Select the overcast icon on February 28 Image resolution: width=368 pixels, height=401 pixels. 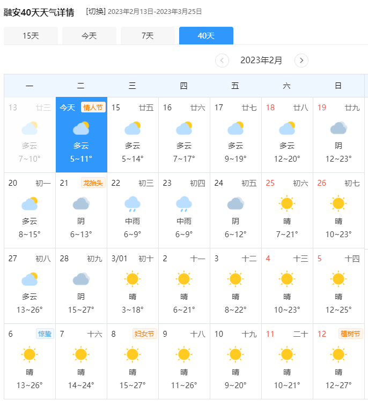(81, 279)
